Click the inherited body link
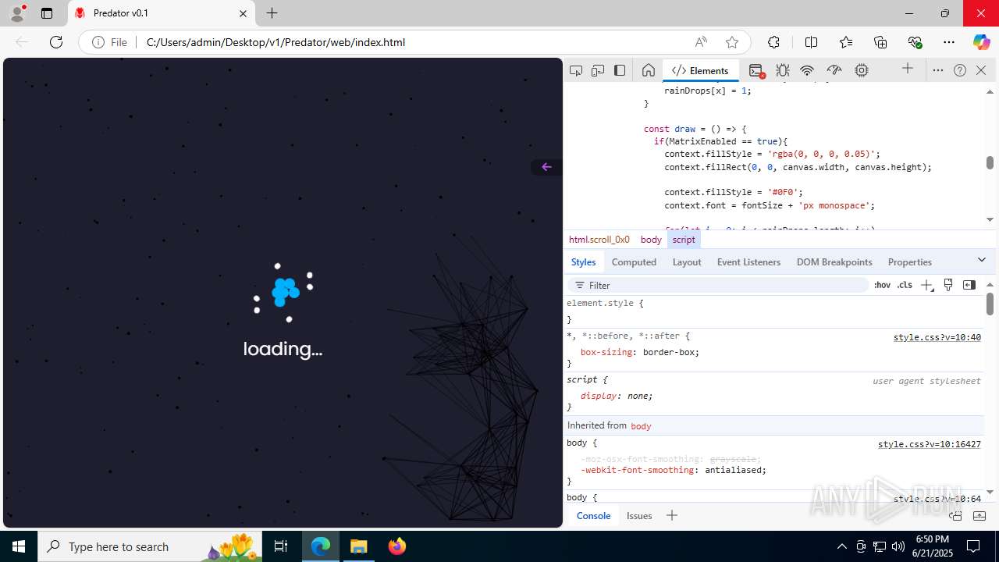This screenshot has height=562, width=999. [641, 425]
